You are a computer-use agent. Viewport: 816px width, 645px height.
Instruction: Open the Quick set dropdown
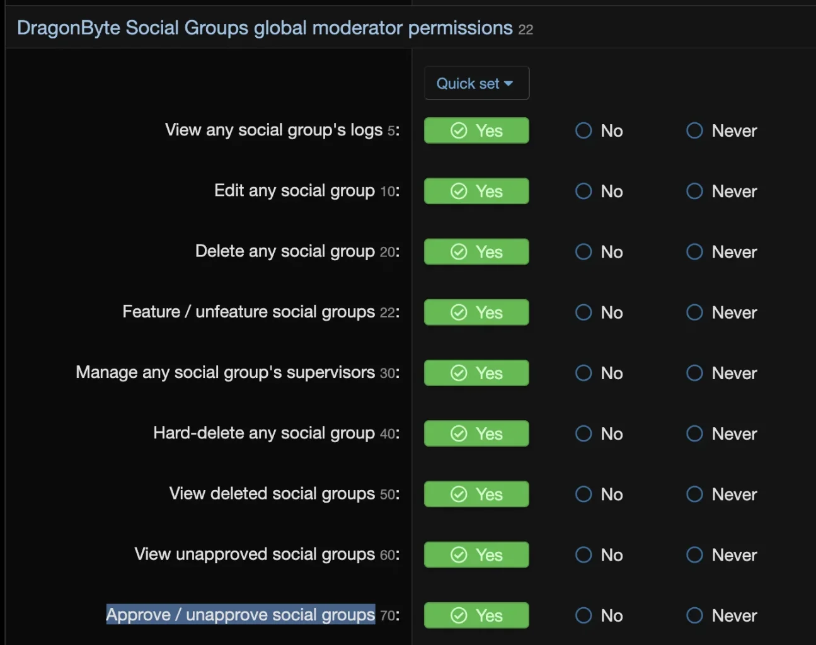(476, 83)
